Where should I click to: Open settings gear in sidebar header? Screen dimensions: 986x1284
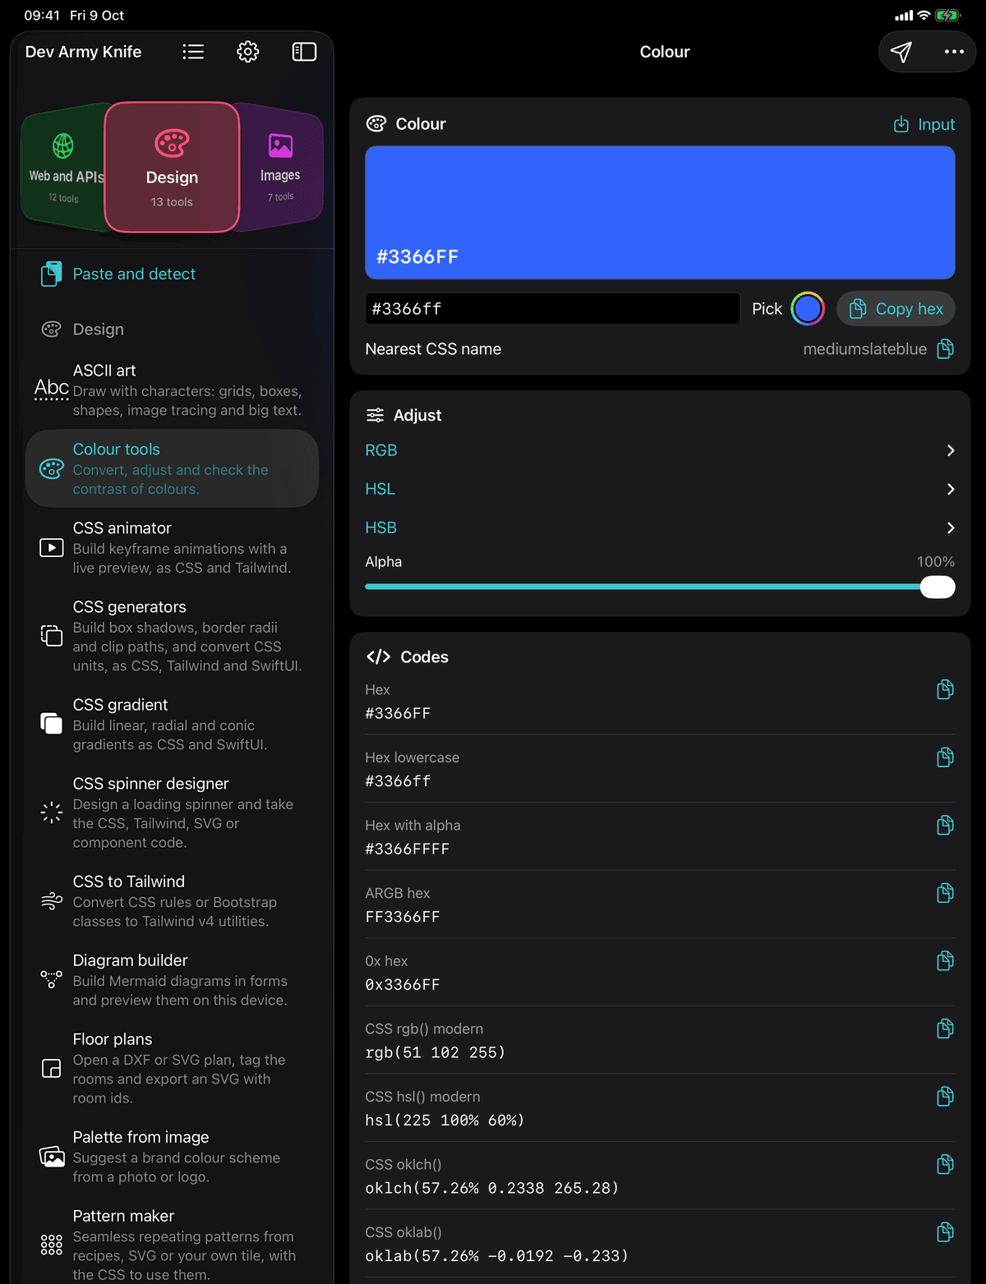(248, 52)
